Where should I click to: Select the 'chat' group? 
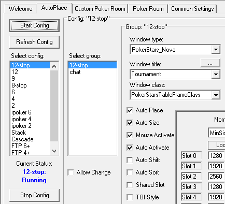pyautogui.click(x=92, y=72)
